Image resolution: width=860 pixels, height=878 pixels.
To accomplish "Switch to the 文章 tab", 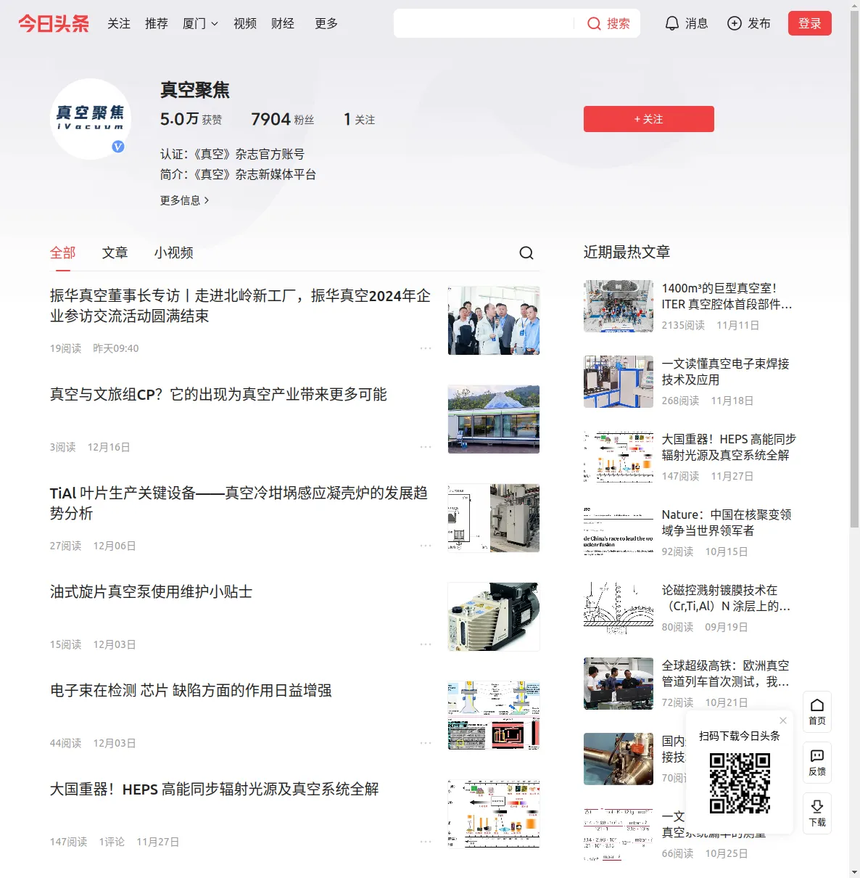I will point(115,253).
